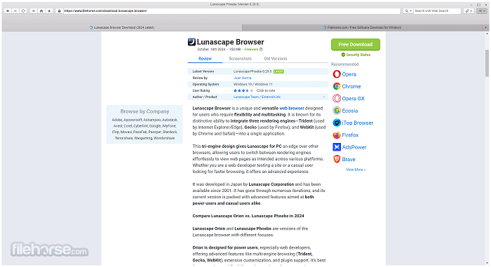Open the favorites star icon
This screenshot has height=267, width=491.
(49, 11)
